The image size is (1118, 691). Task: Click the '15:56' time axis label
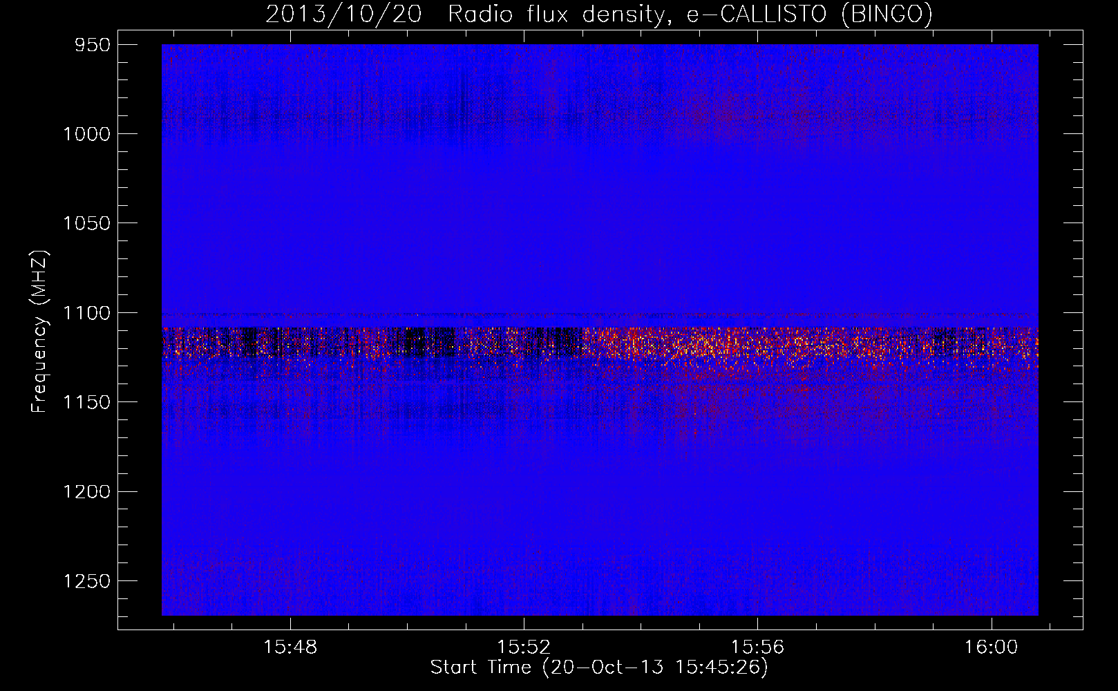(757, 647)
